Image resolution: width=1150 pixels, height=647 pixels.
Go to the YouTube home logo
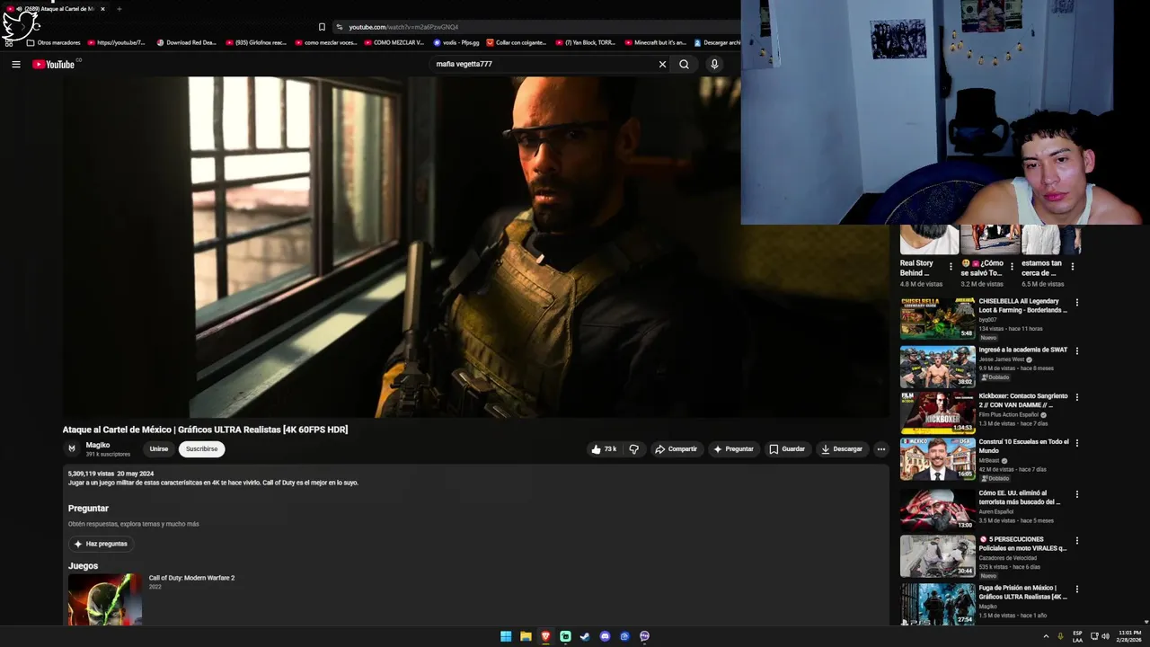tap(54, 64)
